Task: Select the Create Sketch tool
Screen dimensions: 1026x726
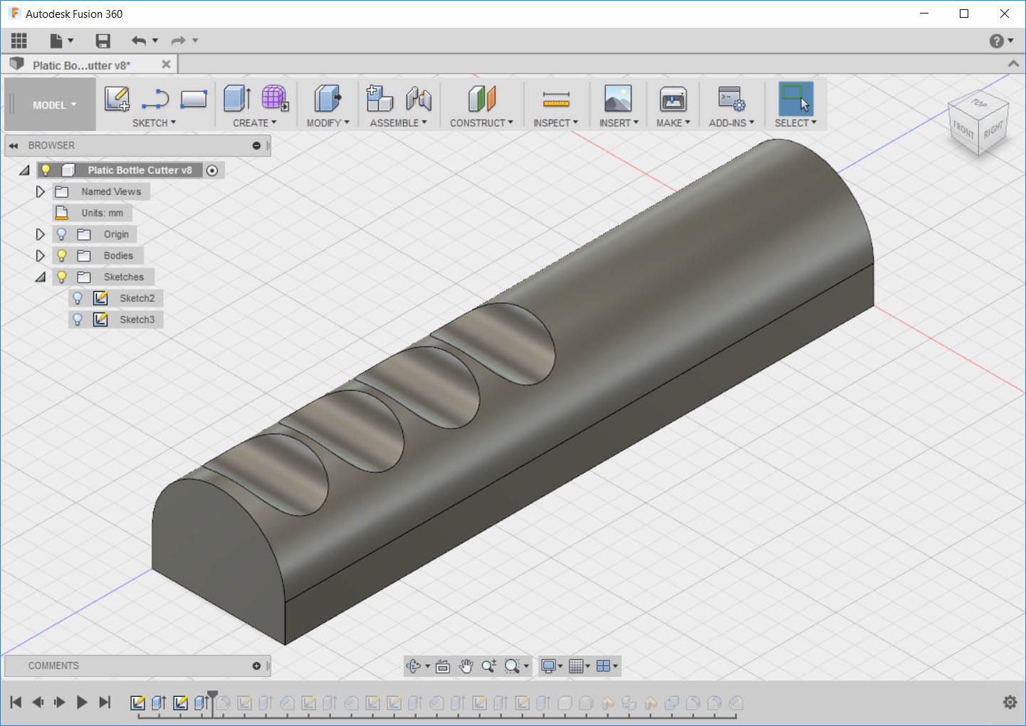Action: [x=117, y=100]
